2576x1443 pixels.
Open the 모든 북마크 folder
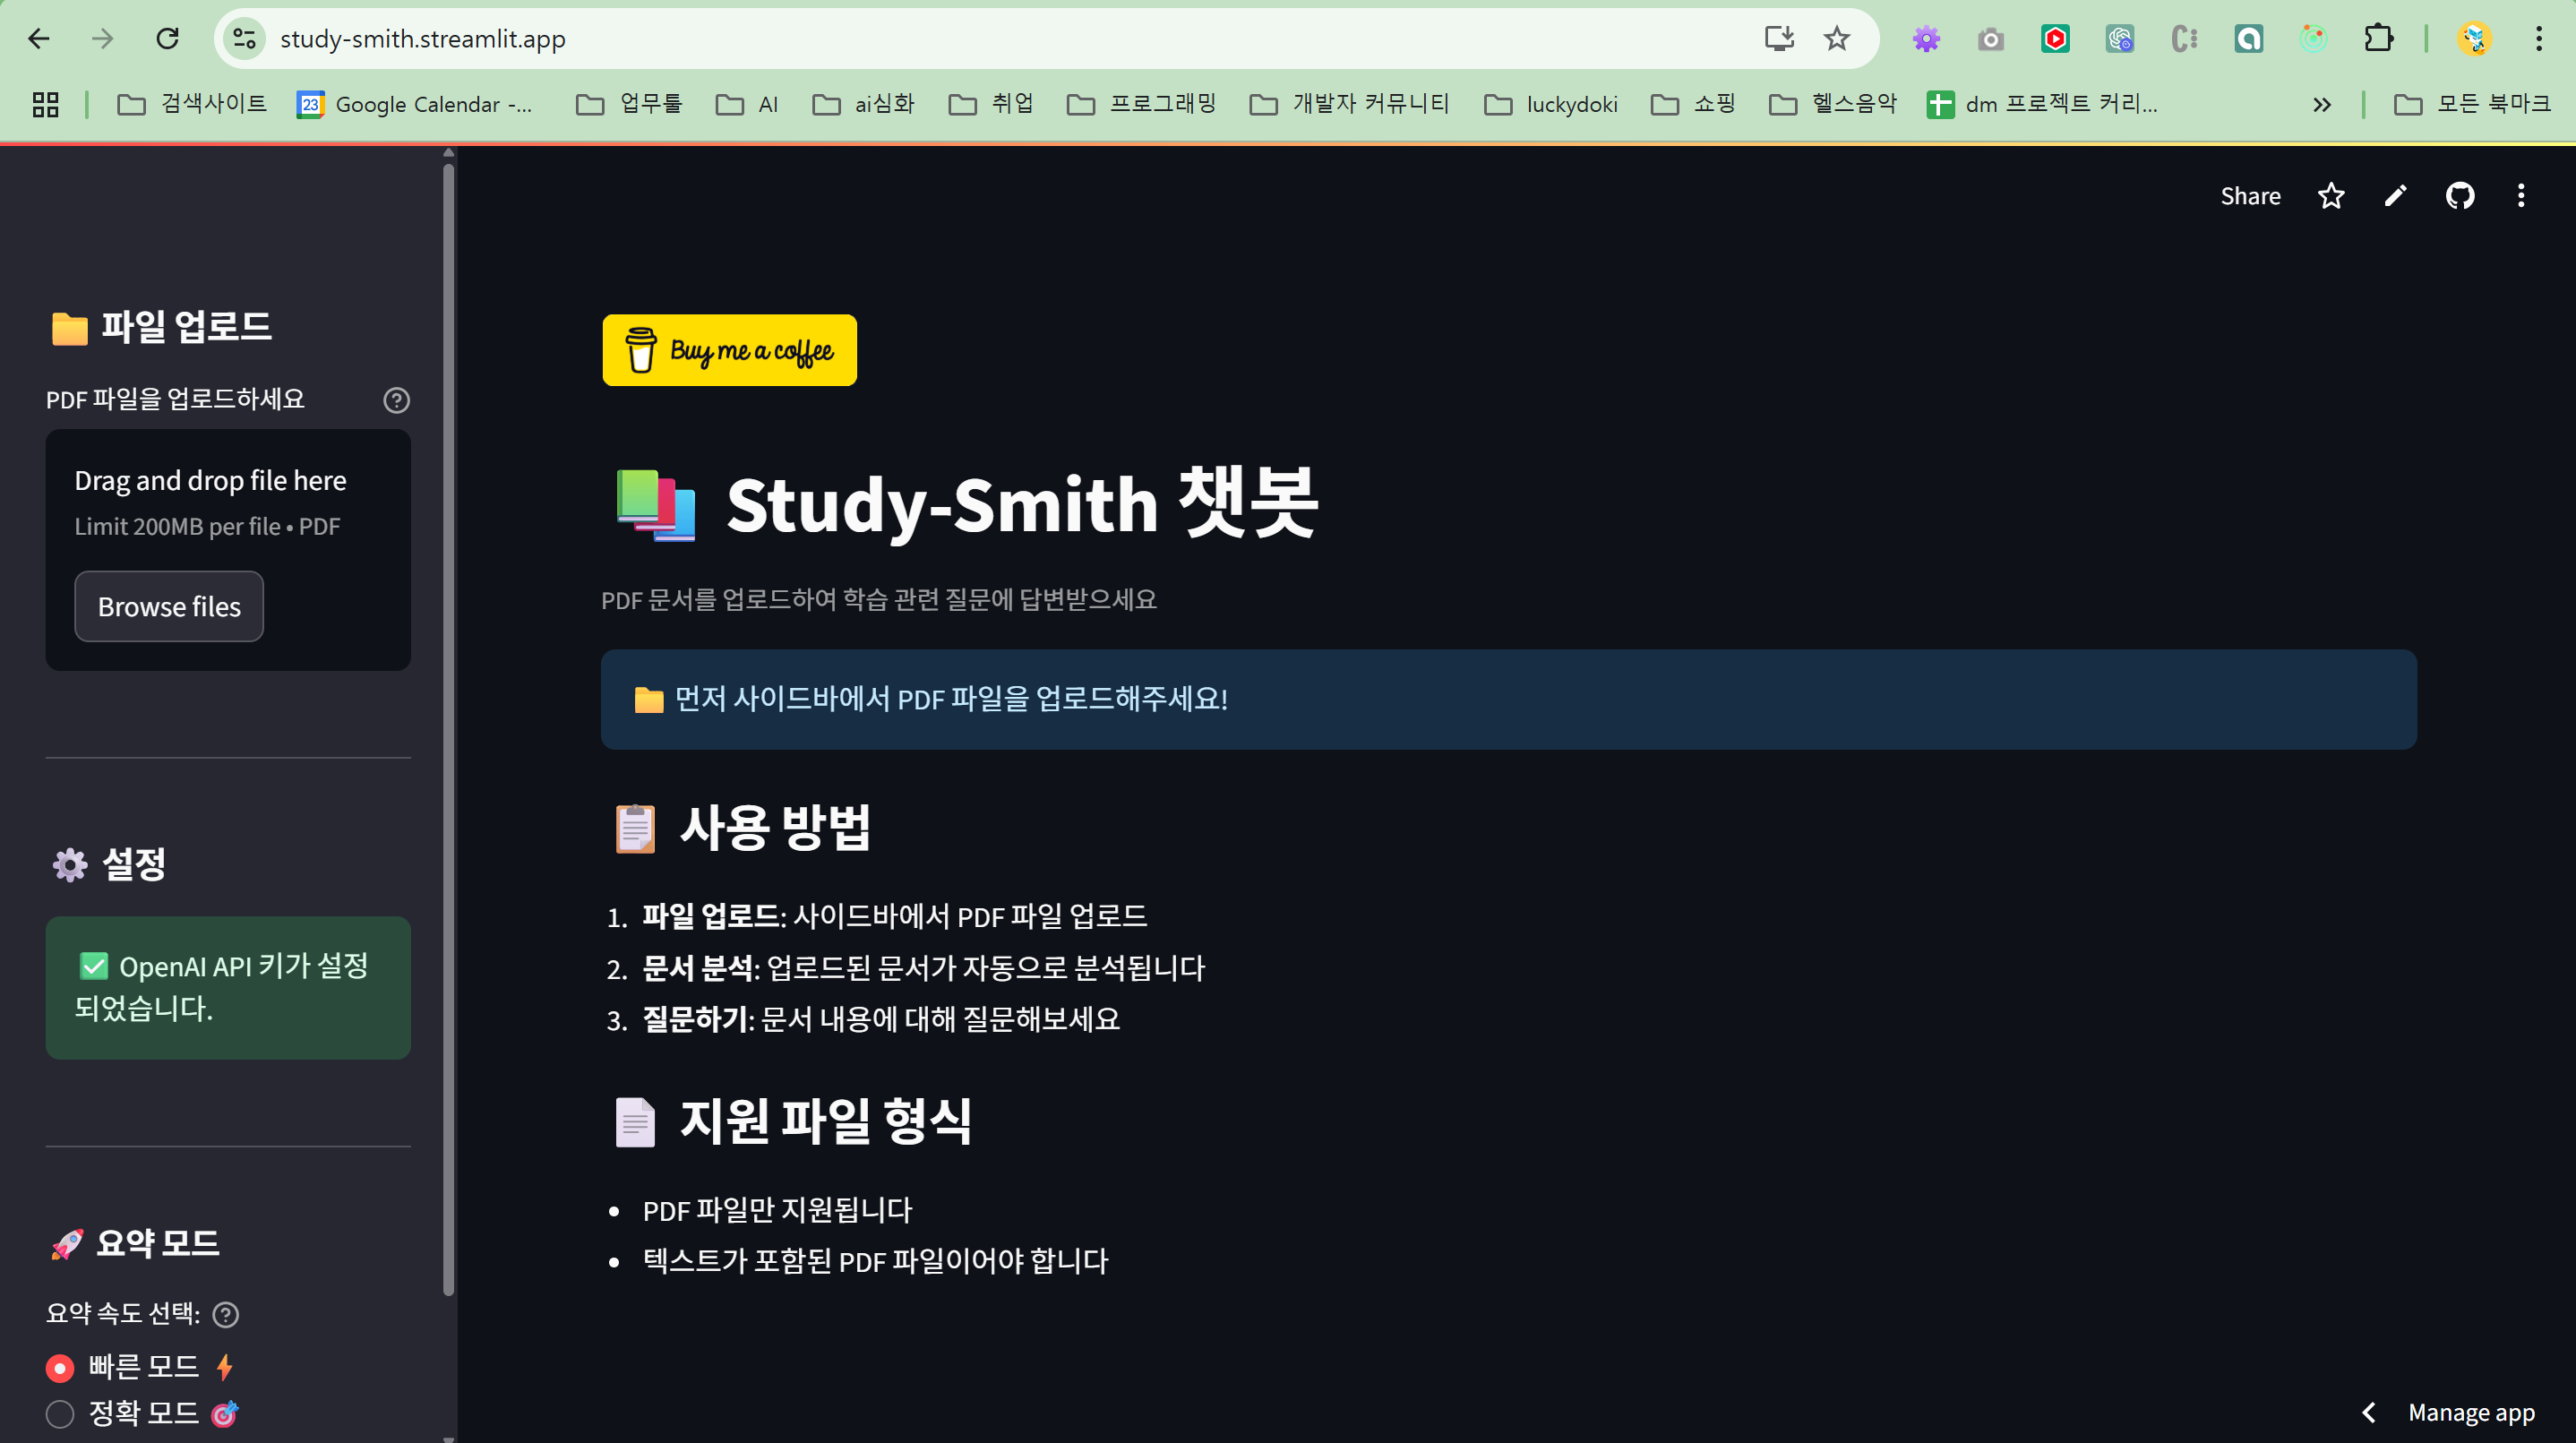2472,104
